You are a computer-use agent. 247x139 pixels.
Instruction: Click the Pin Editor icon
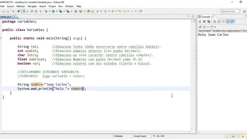point(140,11)
